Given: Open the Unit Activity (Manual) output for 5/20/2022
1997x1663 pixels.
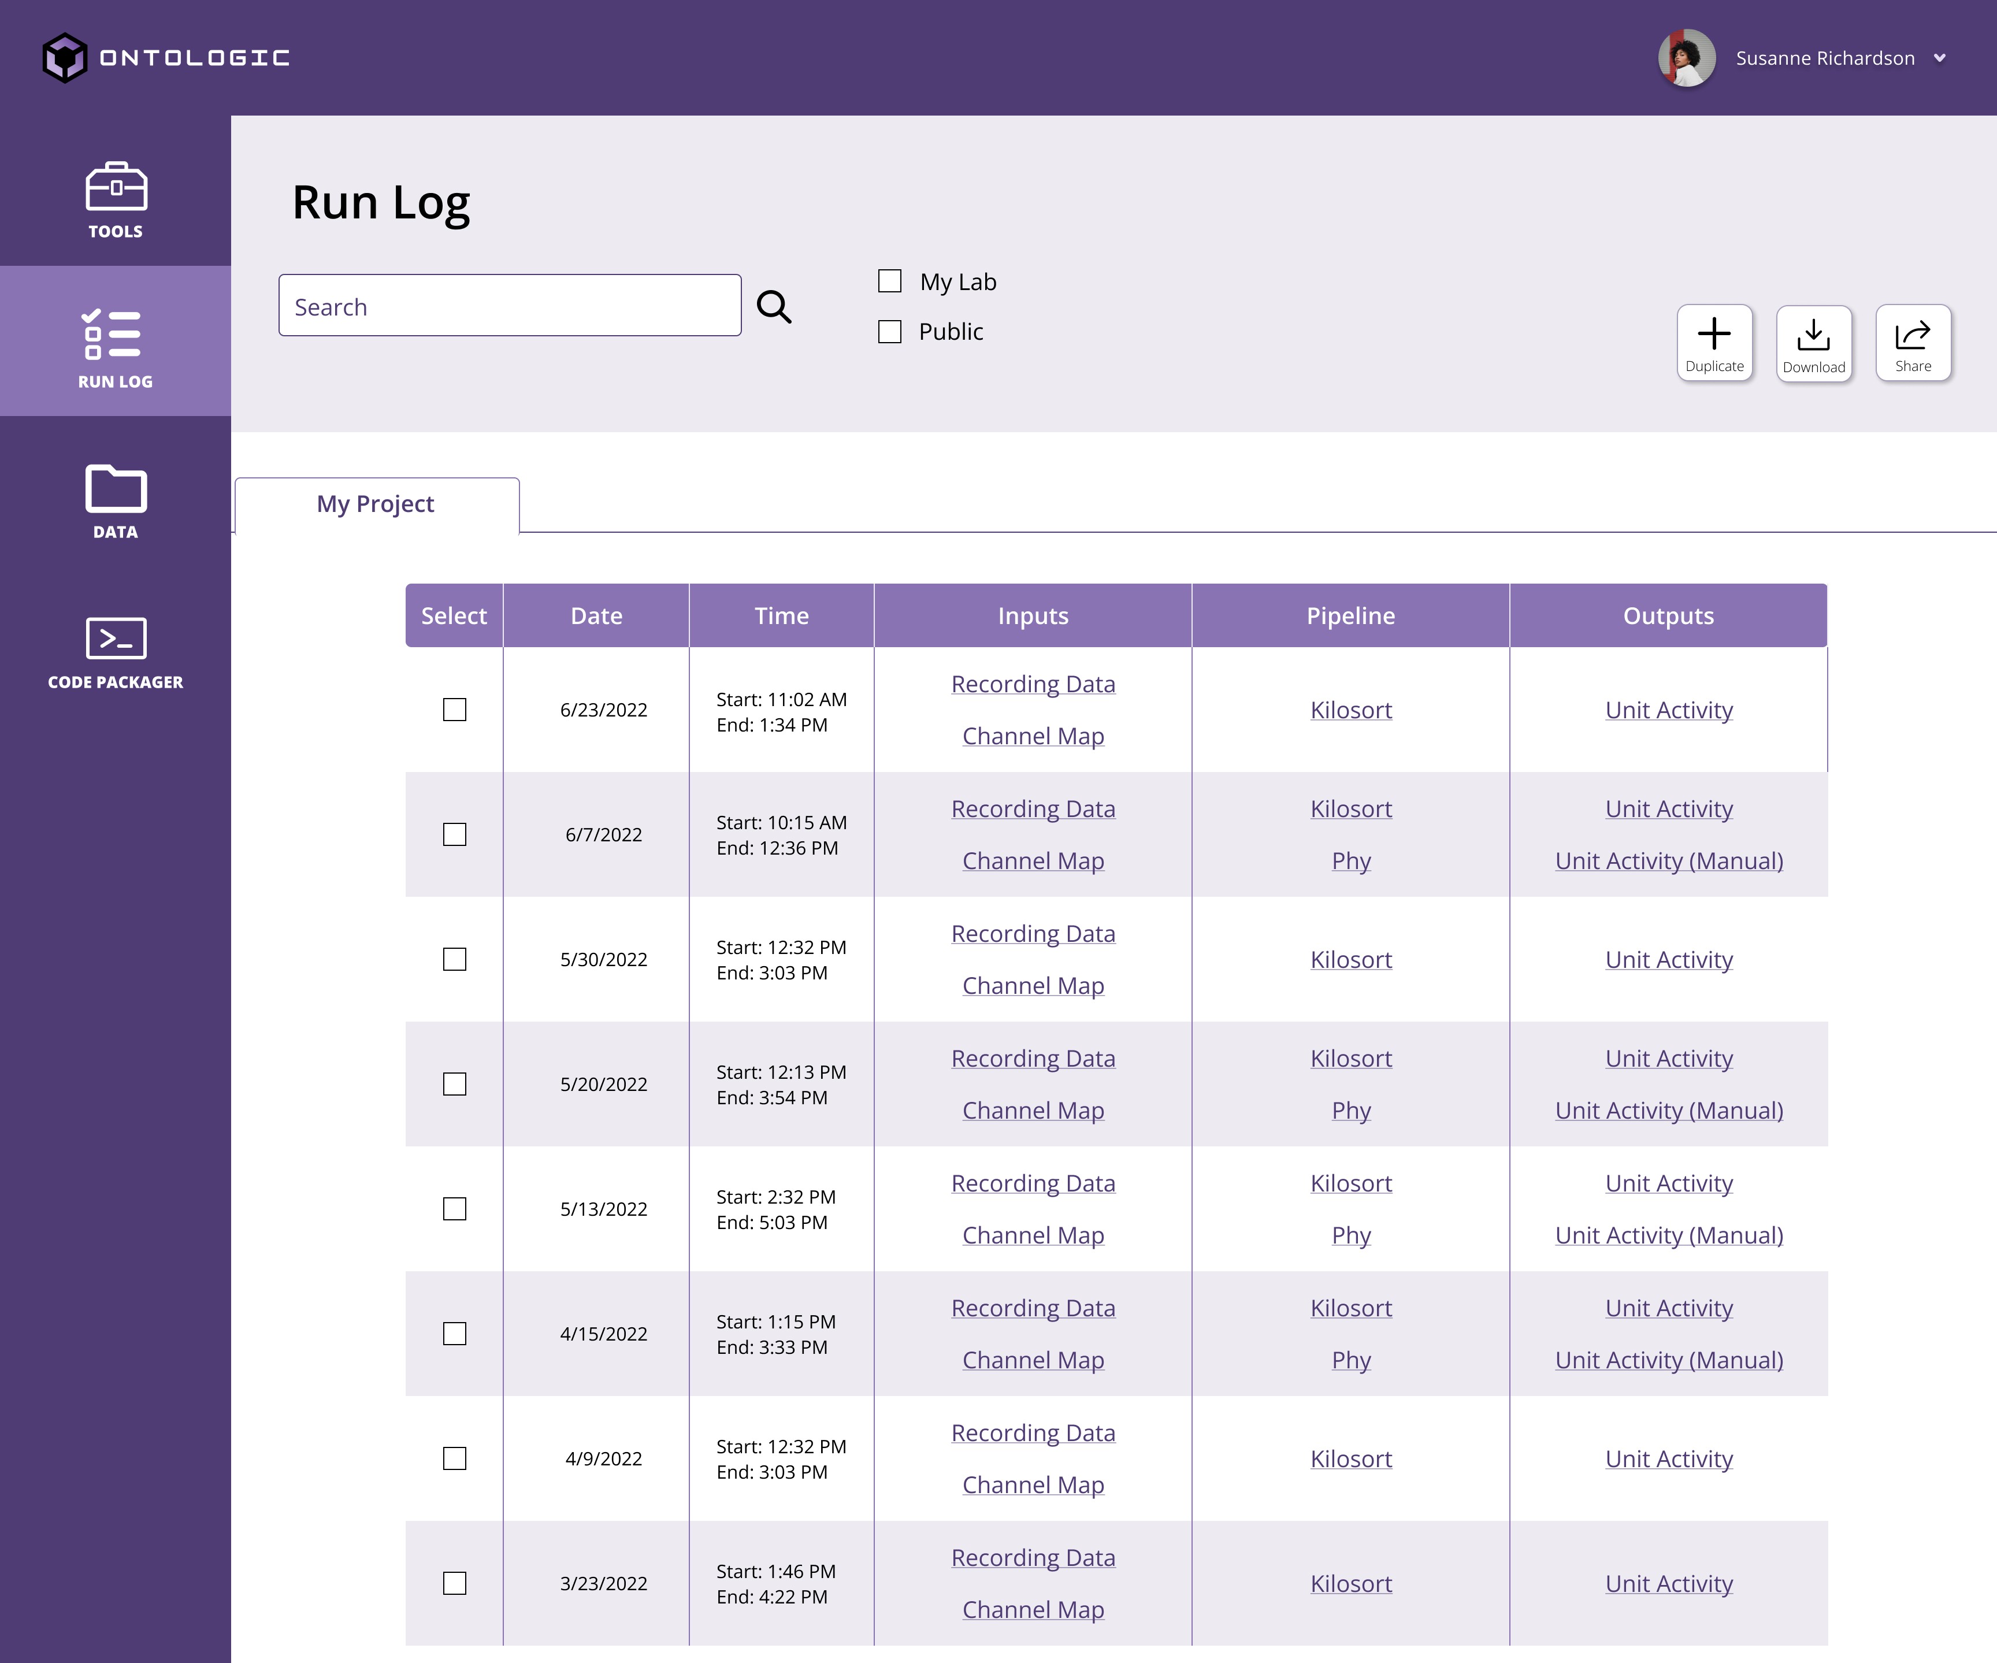Looking at the screenshot, I should click(1668, 1111).
